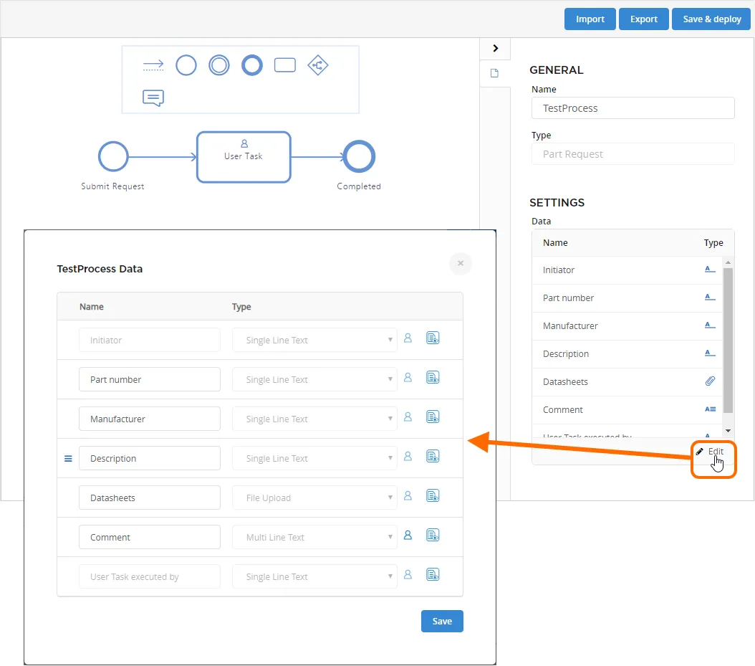
Task: Click form icon in Manufacturer row
Action: click(433, 417)
